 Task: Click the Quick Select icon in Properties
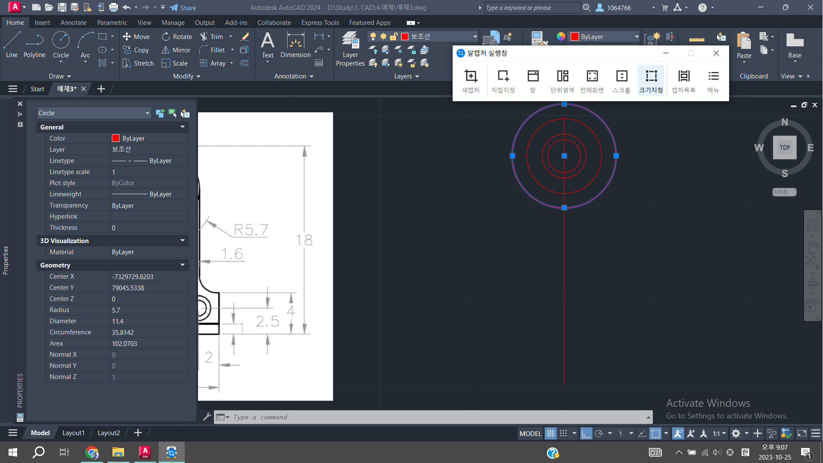[185, 113]
